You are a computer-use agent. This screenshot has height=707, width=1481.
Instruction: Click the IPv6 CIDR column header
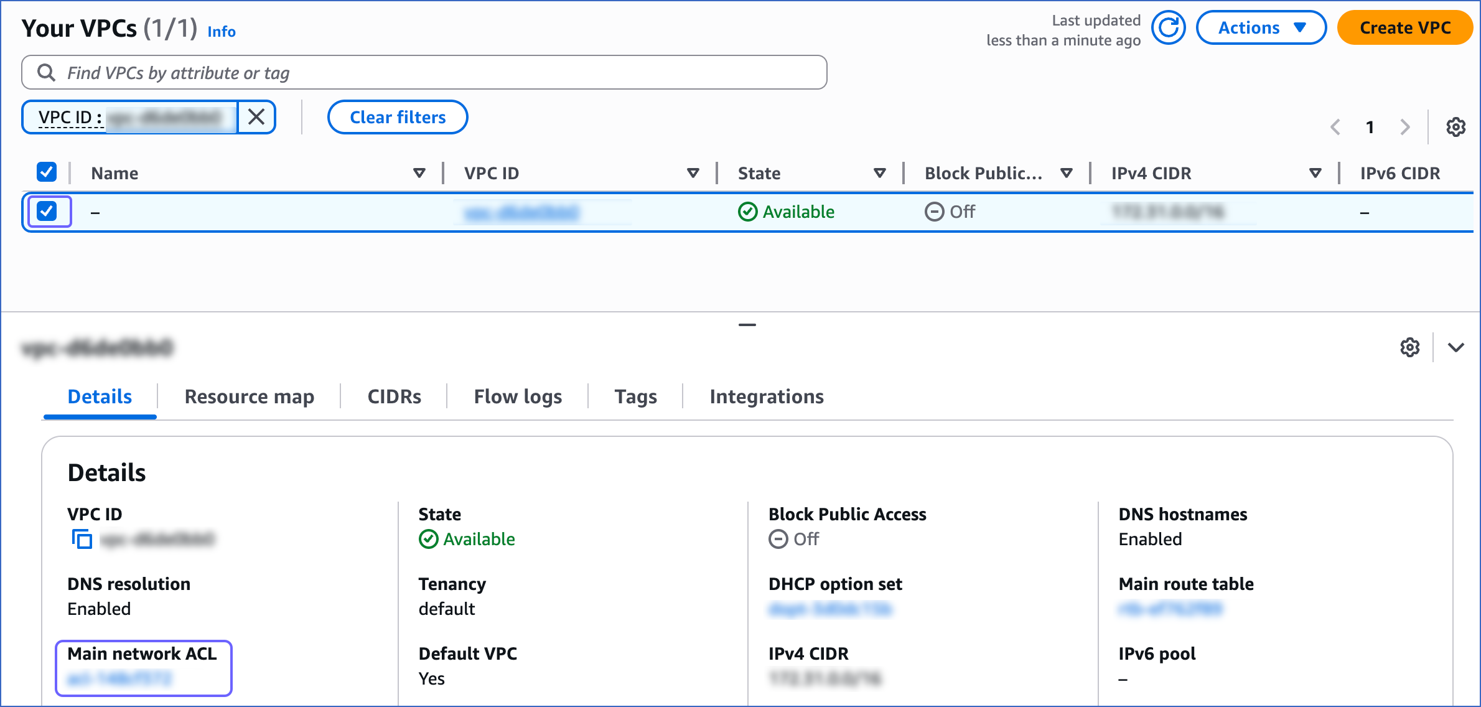[x=1400, y=173]
